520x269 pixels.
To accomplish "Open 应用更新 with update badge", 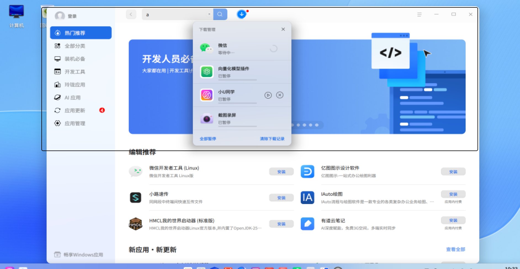I will [x=81, y=110].
